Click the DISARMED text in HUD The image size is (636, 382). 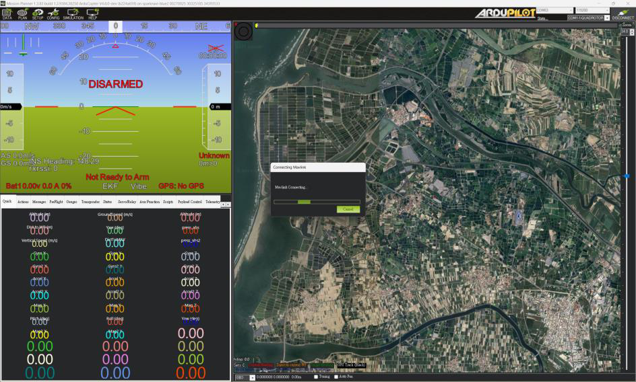click(x=116, y=84)
